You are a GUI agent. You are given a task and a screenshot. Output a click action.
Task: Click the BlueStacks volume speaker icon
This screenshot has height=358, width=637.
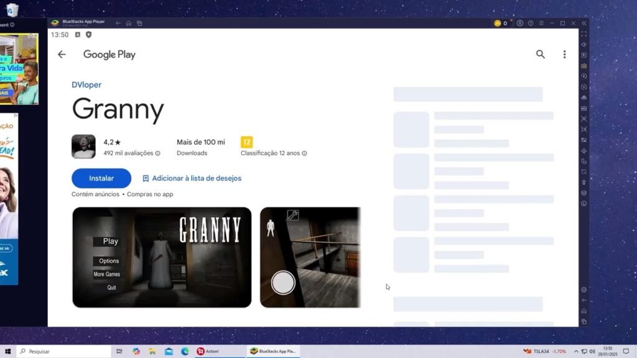pyautogui.click(x=584, y=45)
